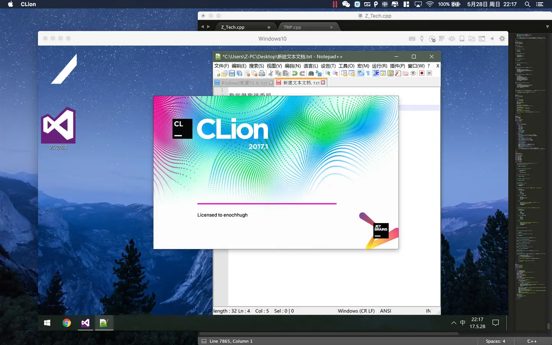Click the Sublime horizontal scrollbar
Viewport: 552px width, 345px height.
click(x=329, y=334)
